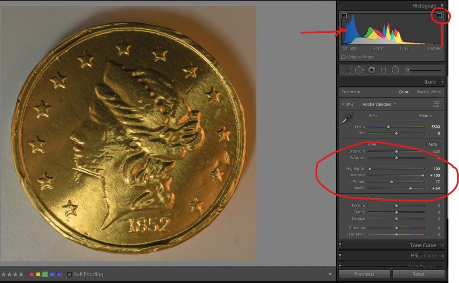Select the Spot Removal tool
The image size is (459, 283).
(x=359, y=70)
